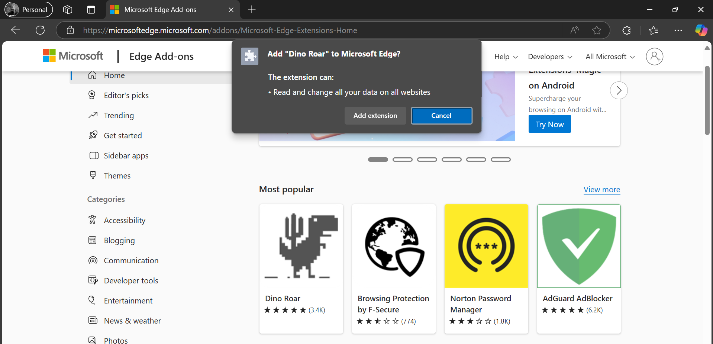Advance carousel with next arrow
The height and width of the screenshot is (344, 713).
click(x=619, y=90)
